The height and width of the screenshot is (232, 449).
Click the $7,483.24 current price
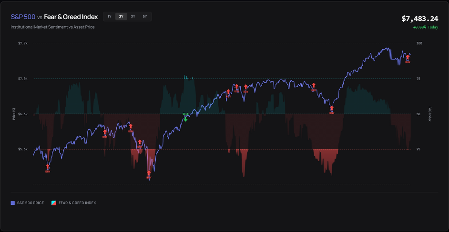point(420,19)
